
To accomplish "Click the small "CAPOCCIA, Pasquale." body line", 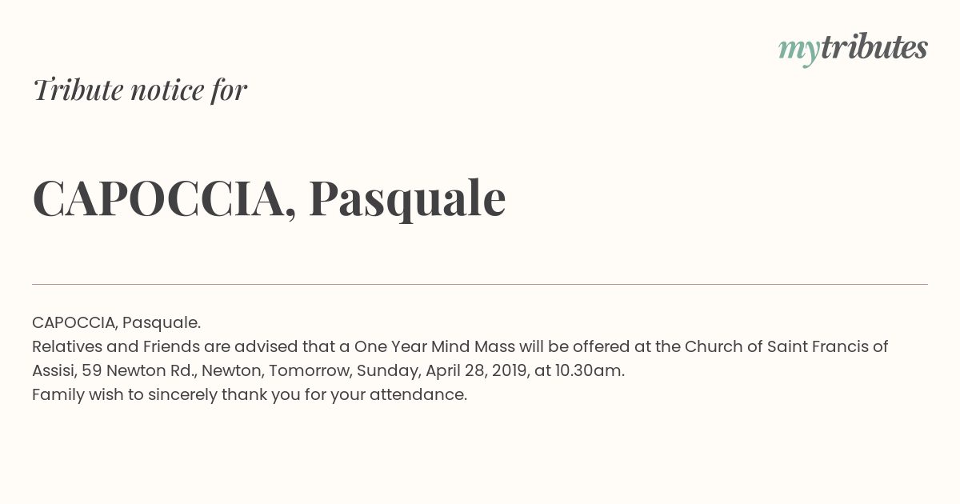I will point(116,322).
